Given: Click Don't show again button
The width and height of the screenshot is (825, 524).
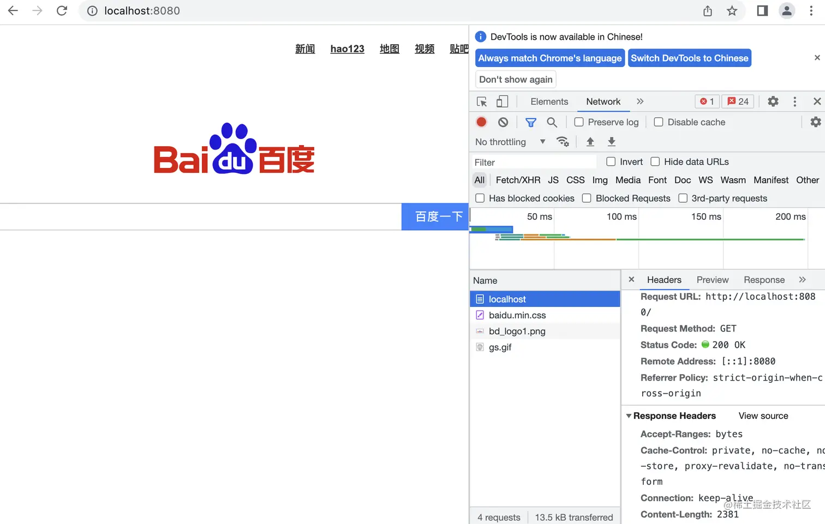Looking at the screenshot, I should [516, 79].
